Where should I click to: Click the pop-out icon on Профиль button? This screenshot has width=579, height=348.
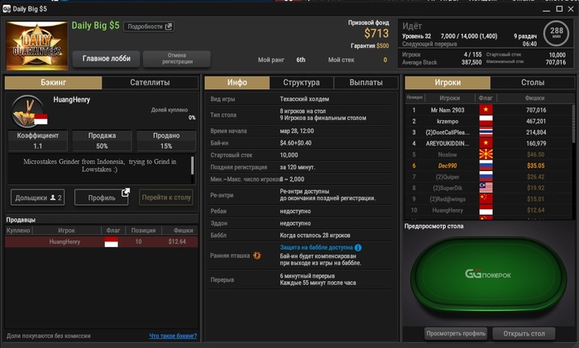tap(126, 193)
